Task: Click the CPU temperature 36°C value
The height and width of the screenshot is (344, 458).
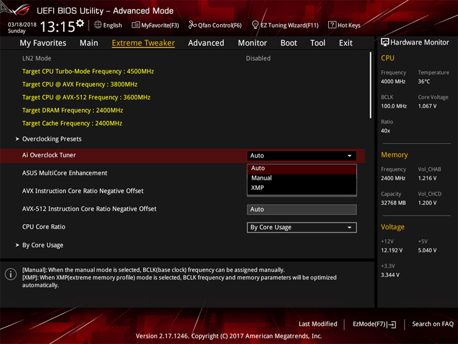Action: point(424,82)
